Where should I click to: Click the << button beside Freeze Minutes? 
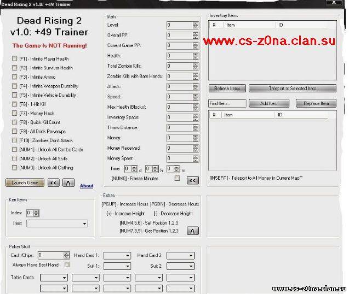(192, 180)
